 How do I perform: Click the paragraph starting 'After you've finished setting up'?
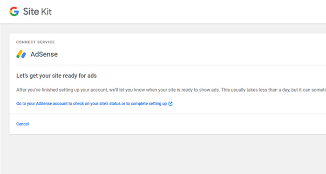pos(171,90)
